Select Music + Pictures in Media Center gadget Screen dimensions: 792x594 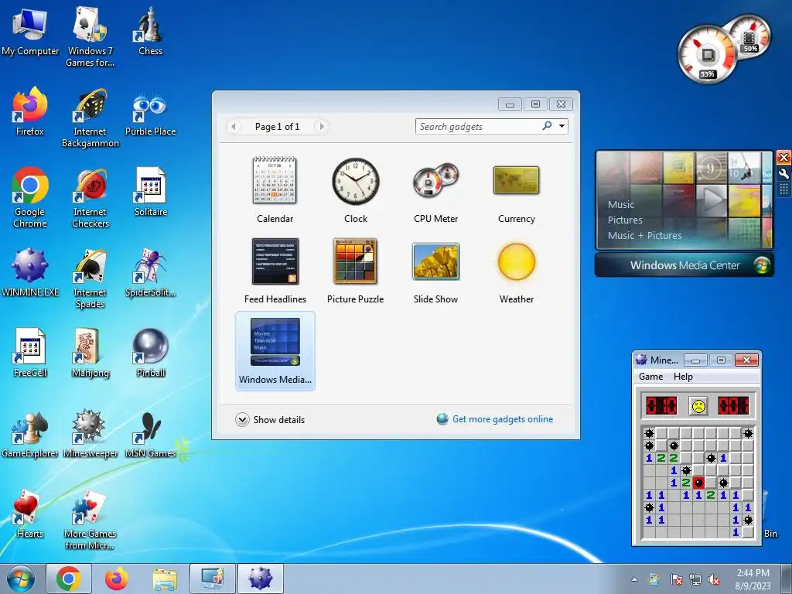[x=644, y=235]
